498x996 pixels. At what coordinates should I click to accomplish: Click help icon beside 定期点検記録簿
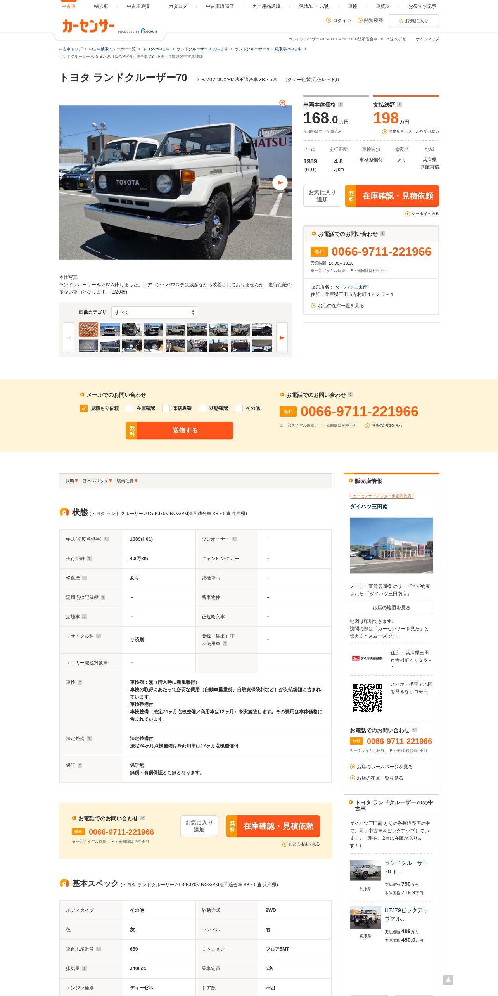103,597
